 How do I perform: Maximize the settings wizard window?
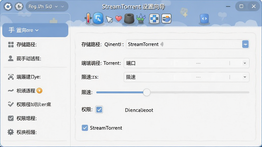coord(241,6)
